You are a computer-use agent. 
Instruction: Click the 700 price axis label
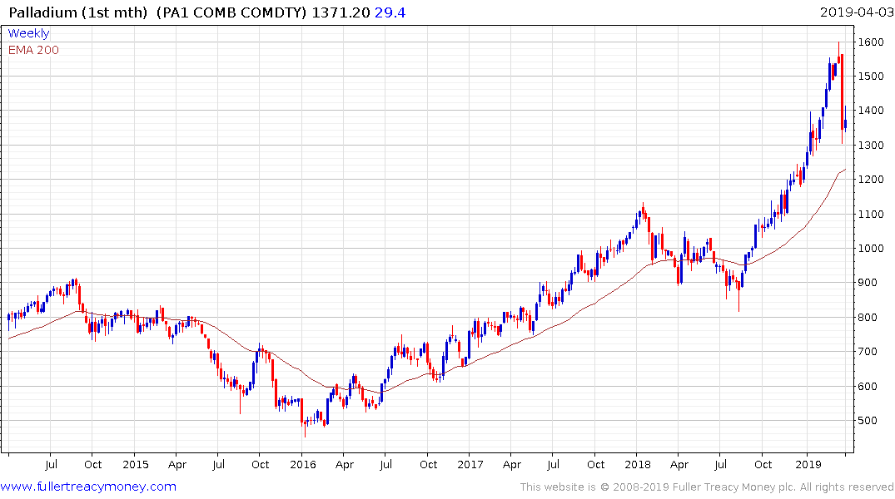pos(868,352)
